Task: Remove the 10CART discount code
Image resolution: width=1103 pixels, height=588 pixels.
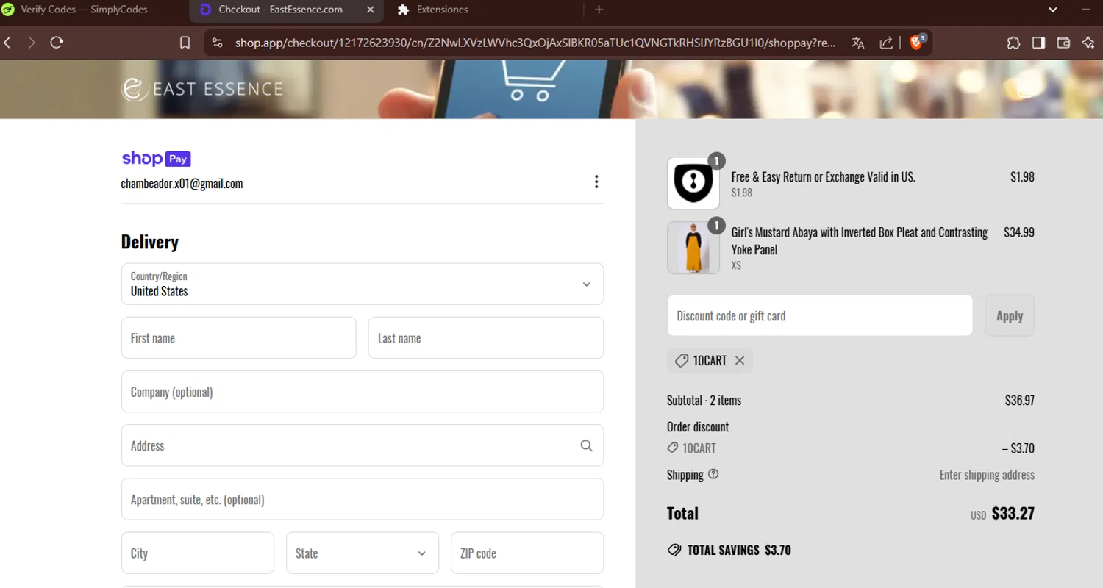Action: [x=740, y=360]
